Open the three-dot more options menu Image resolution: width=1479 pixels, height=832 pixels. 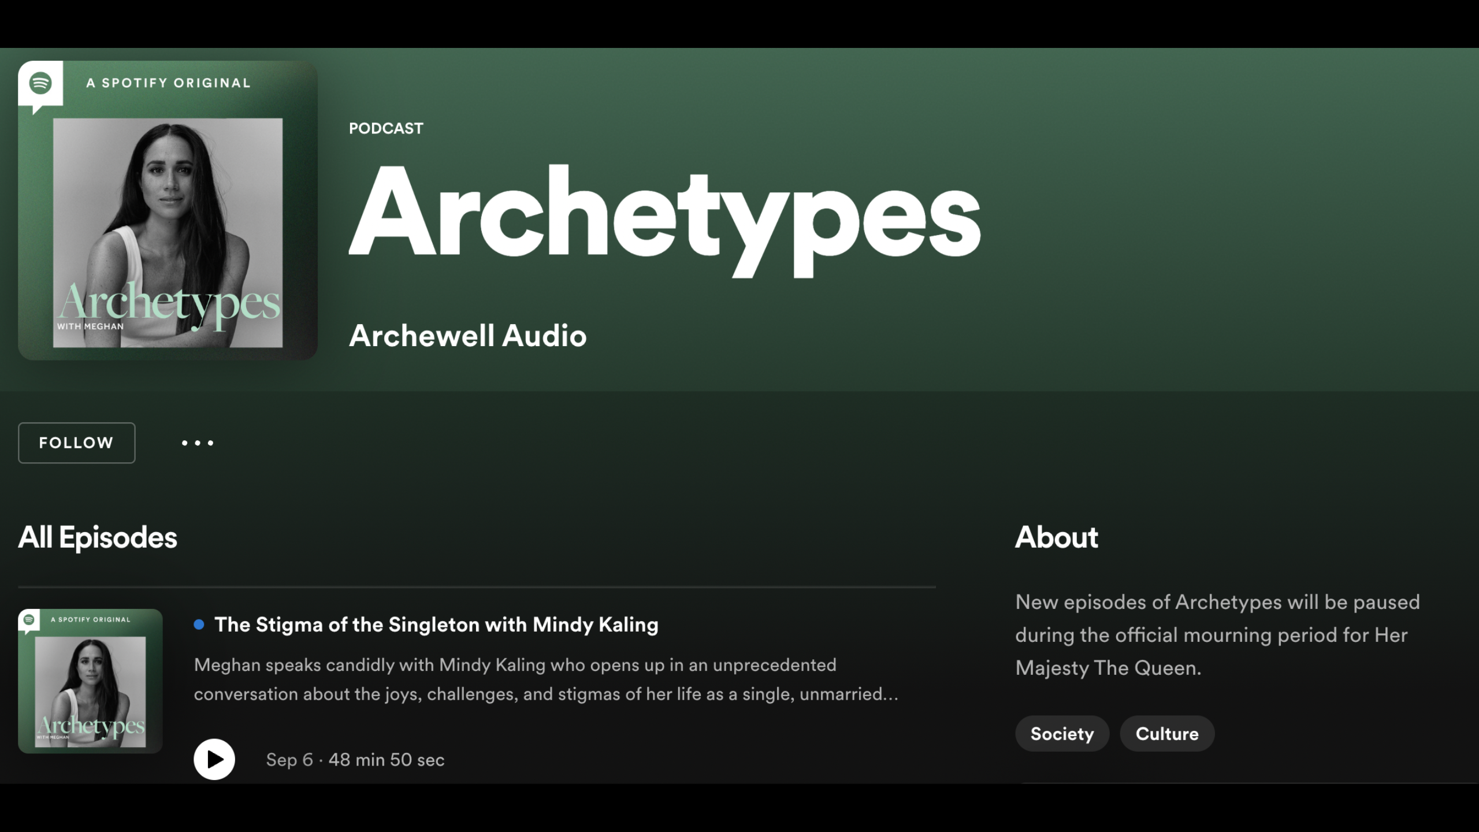point(198,443)
